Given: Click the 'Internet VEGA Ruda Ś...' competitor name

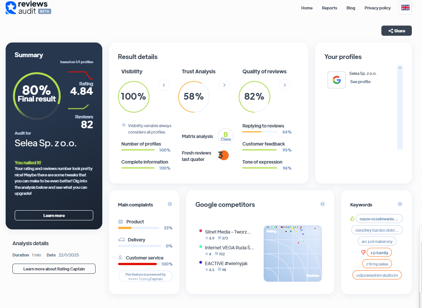Looking at the screenshot, I should tap(229, 247).
